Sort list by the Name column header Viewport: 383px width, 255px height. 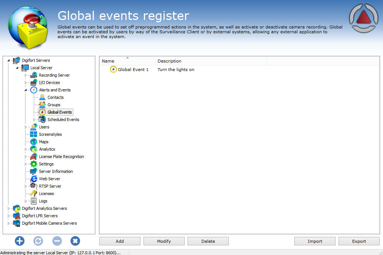pos(108,61)
